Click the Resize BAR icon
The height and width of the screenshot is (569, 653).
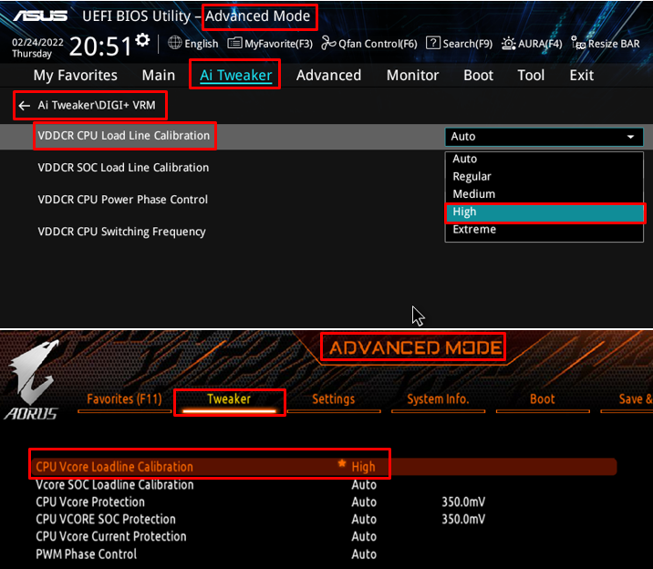click(x=578, y=43)
